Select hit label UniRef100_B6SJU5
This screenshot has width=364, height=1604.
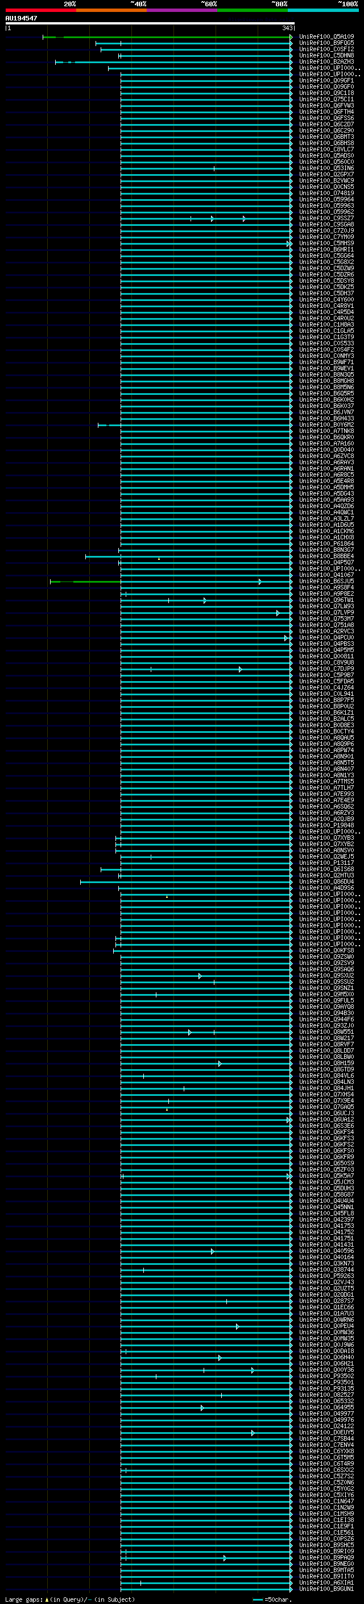326,581
